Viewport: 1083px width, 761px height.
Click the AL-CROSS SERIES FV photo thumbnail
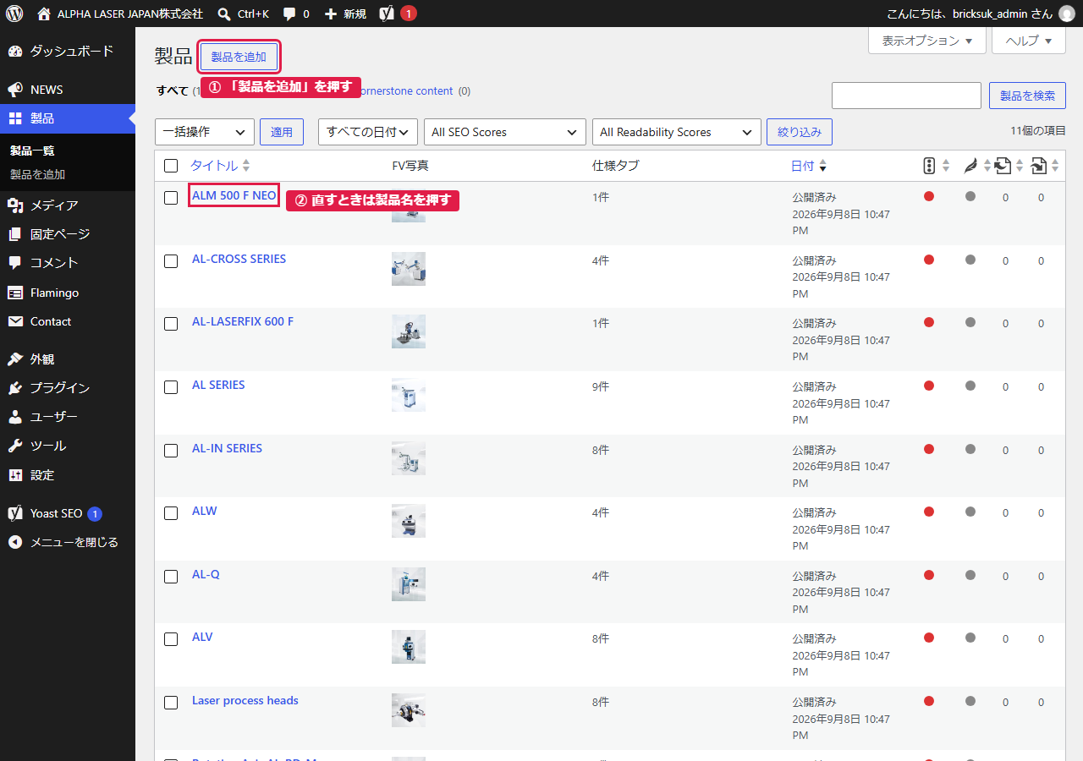(x=409, y=269)
